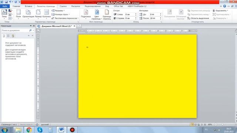The height and width of the screenshot is (133, 237).
Task: Switch to the Office Tab ribbon tab
Action: (x=118, y=6)
